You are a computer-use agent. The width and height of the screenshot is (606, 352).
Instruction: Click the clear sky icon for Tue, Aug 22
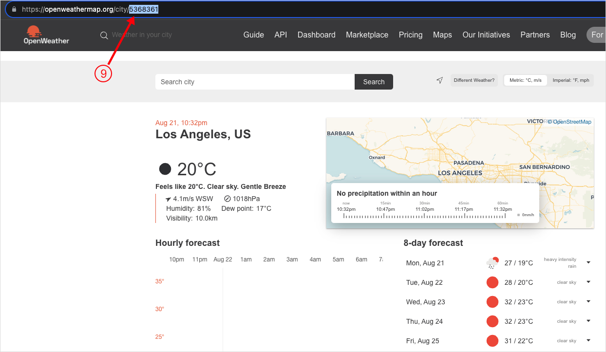click(492, 282)
